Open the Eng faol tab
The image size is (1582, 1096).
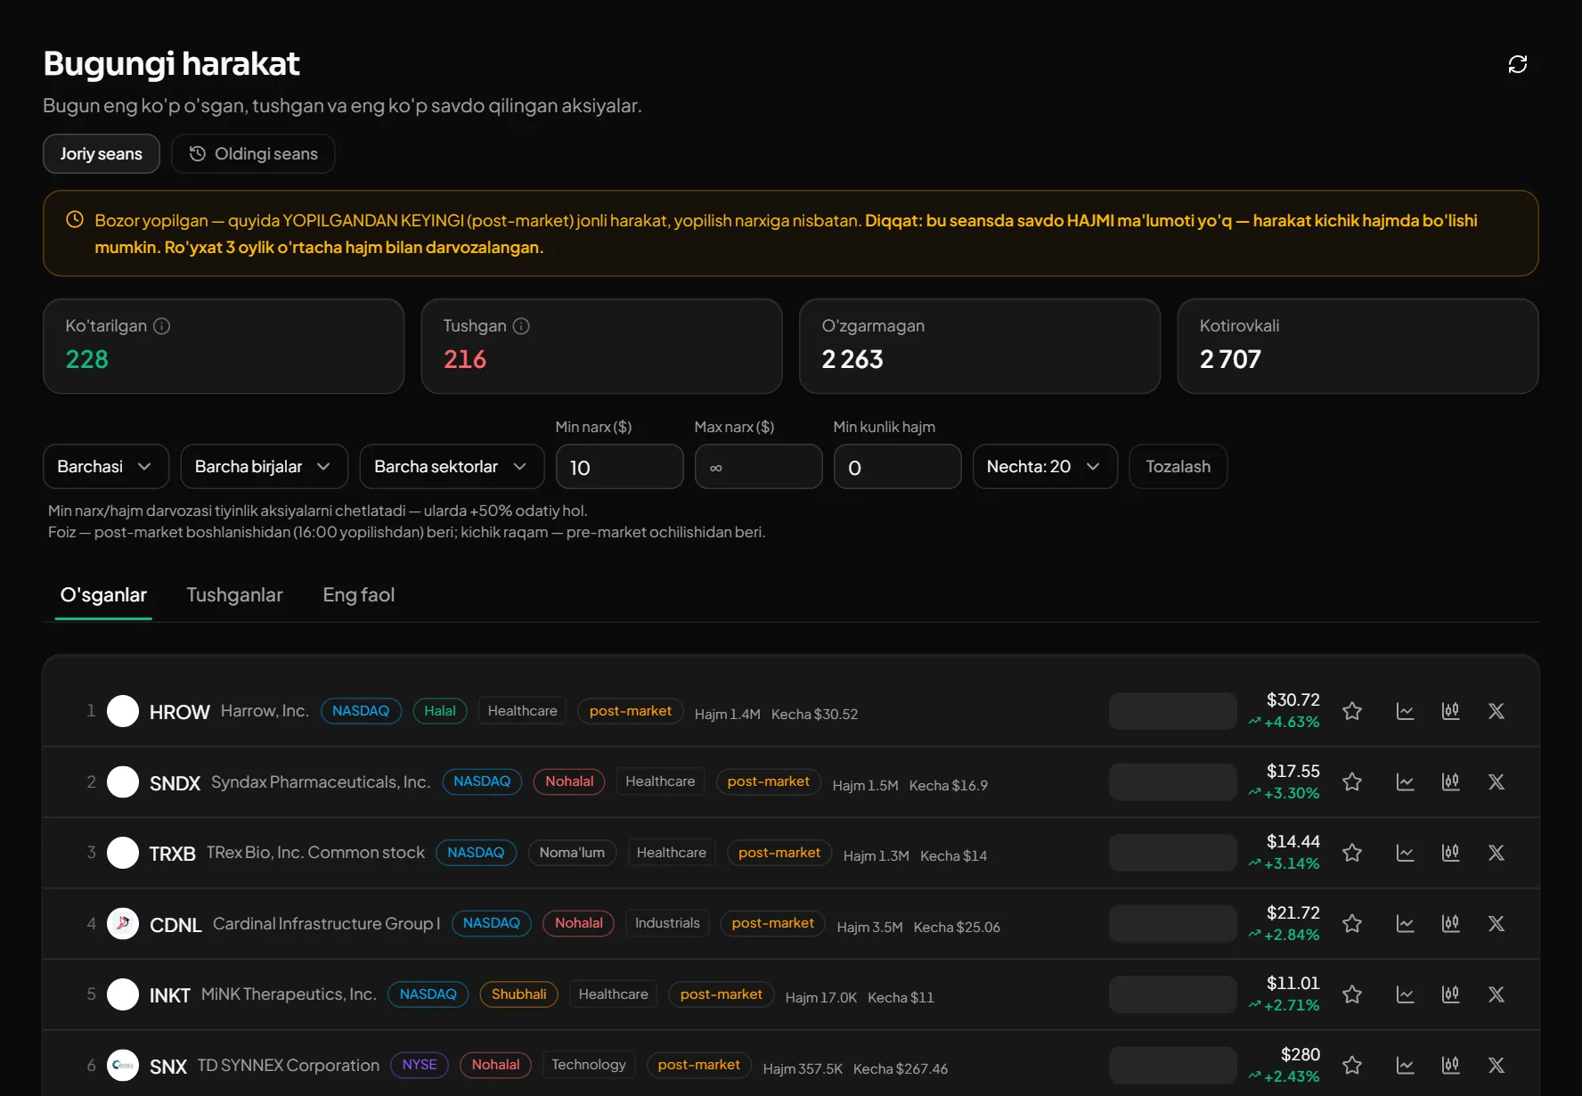tap(359, 594)
